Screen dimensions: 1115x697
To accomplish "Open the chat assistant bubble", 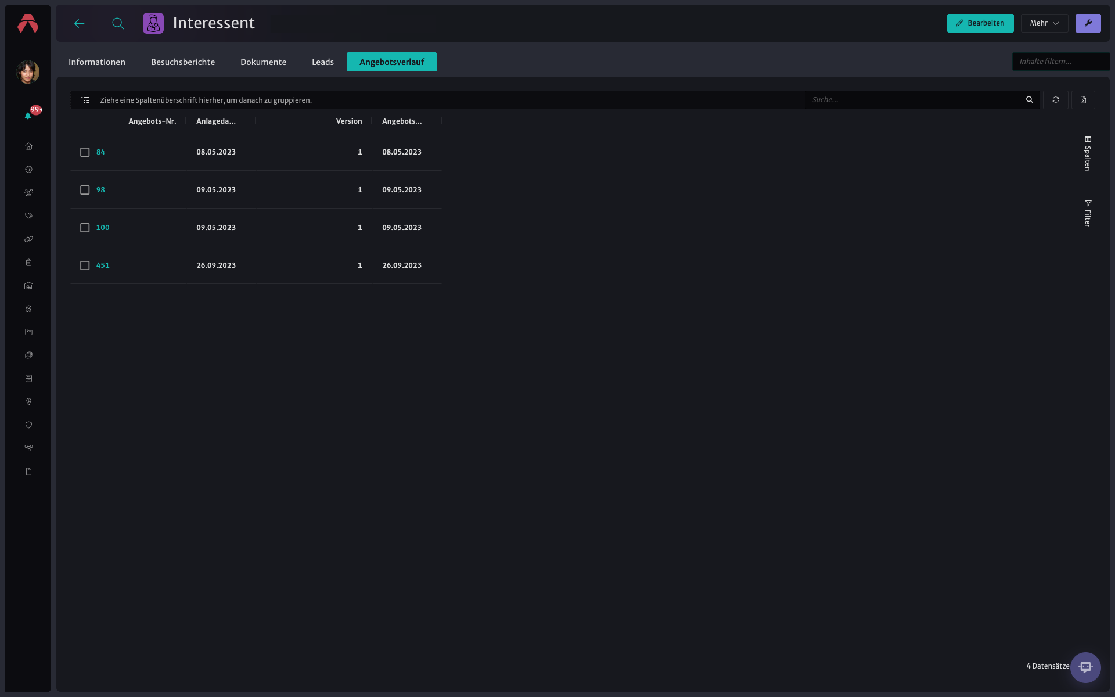I will click(1085, 667).
